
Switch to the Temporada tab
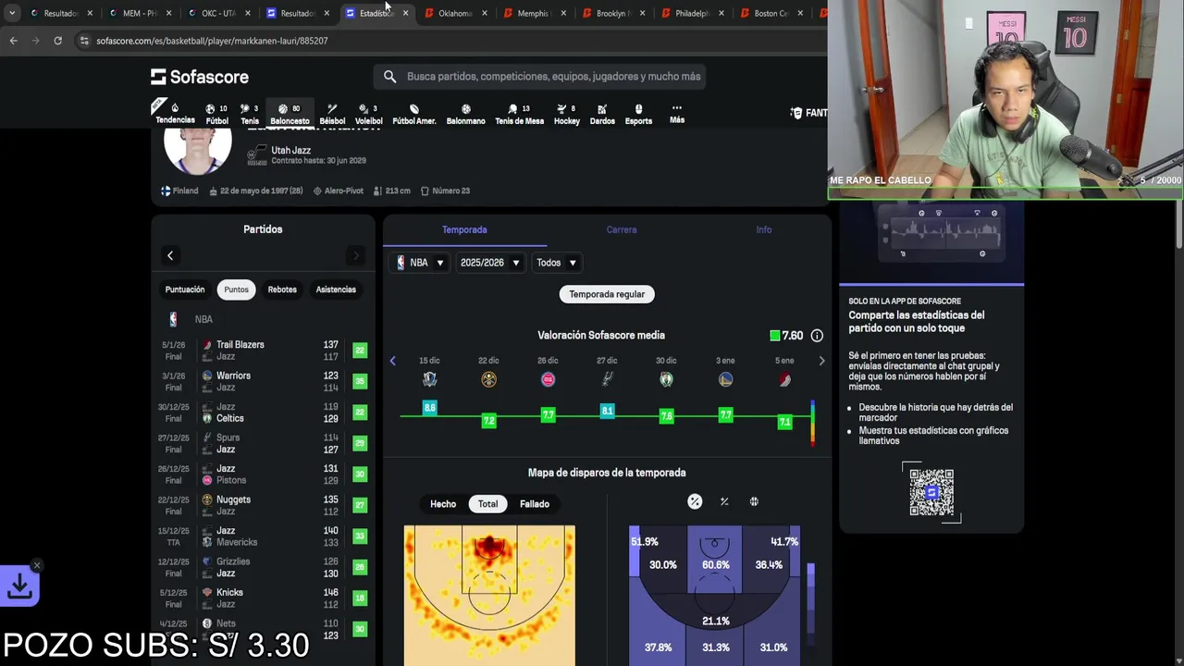(464, 229)
